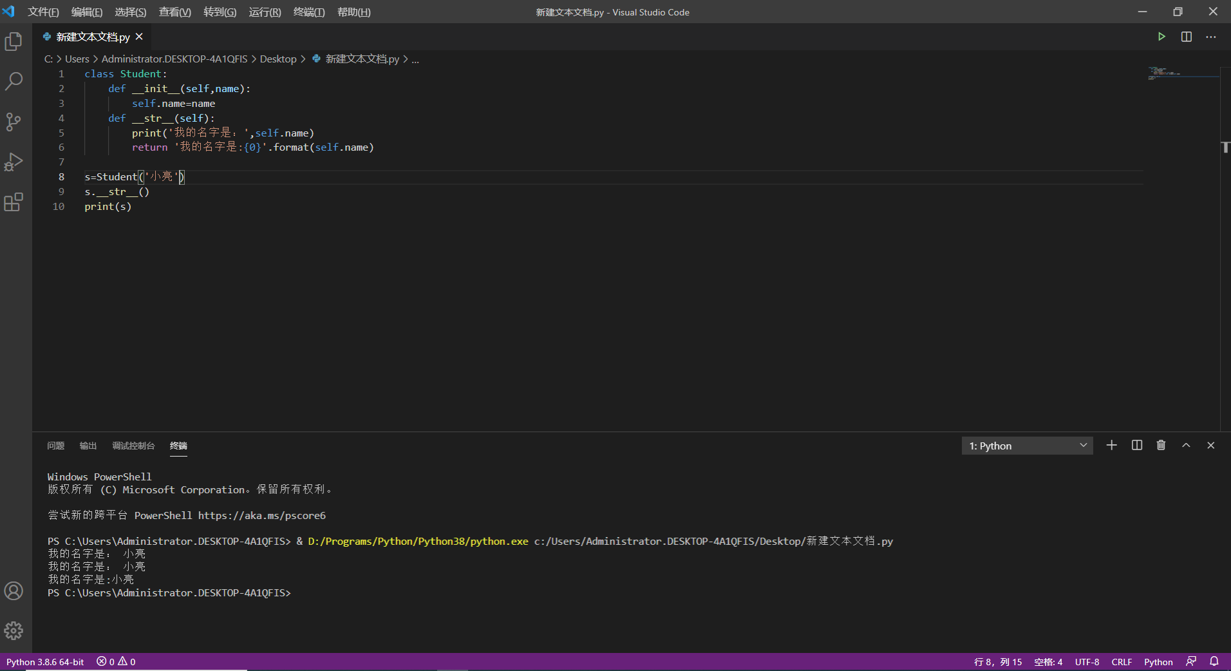
Task: Change end of line sequence CRLF
Action: 1122,662
